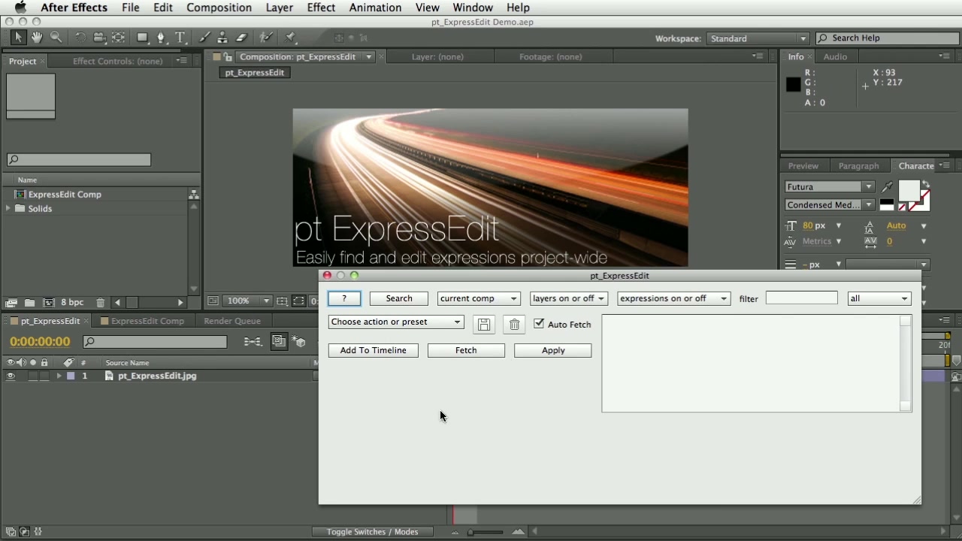
Task: Create new folder in Project panel
Action: (x=29, y=302)
